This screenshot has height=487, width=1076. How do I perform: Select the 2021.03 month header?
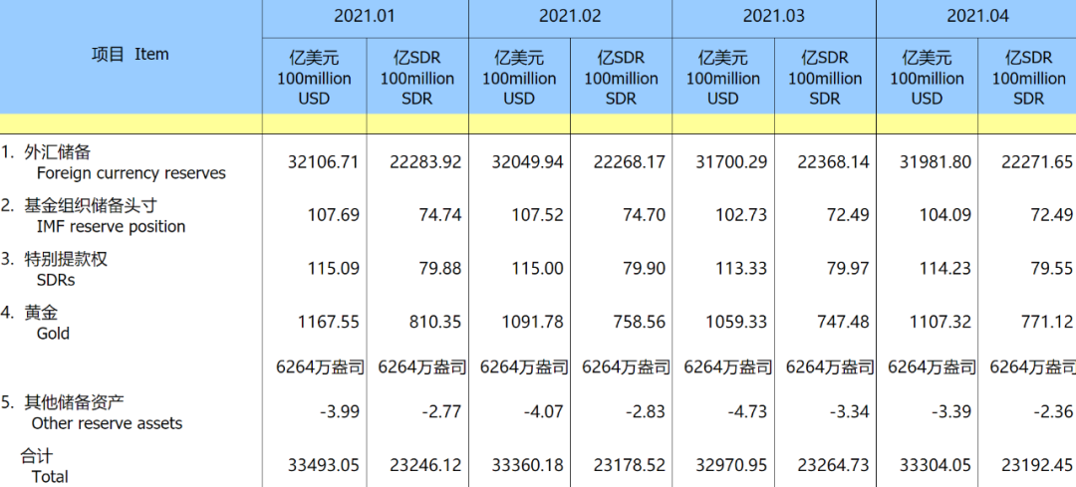tap(774, 16)
